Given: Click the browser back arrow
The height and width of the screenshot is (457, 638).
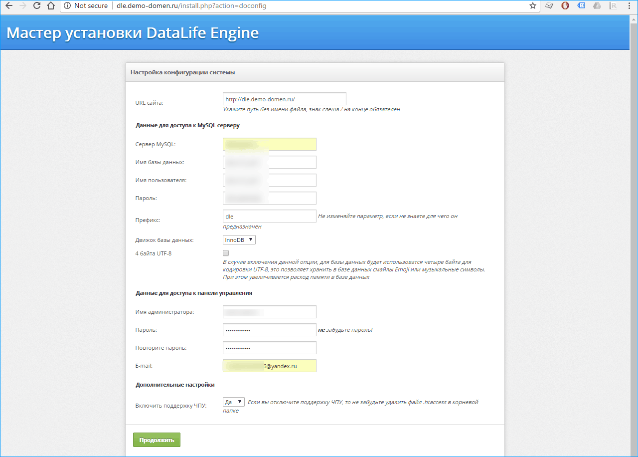Looking at the screenshot, I should coord(8,6).
